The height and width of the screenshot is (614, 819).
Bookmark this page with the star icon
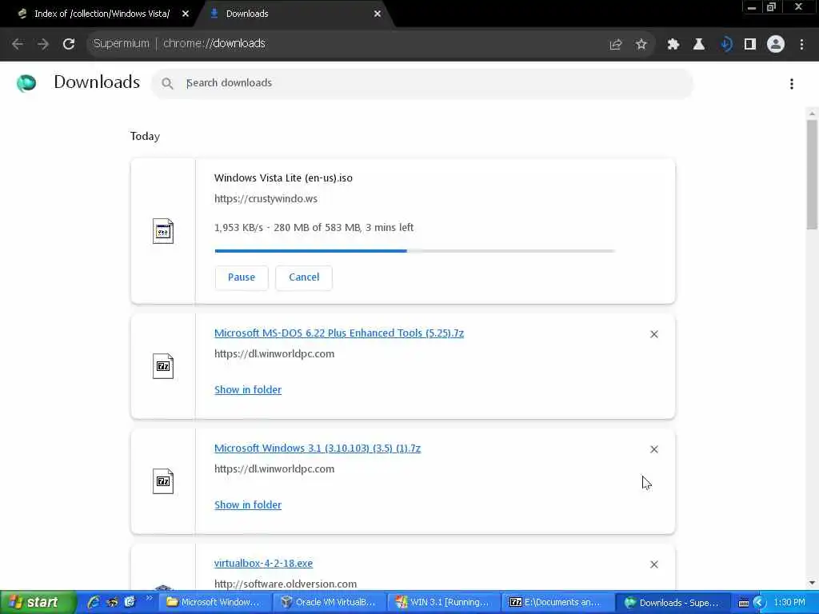pos(641,45)
